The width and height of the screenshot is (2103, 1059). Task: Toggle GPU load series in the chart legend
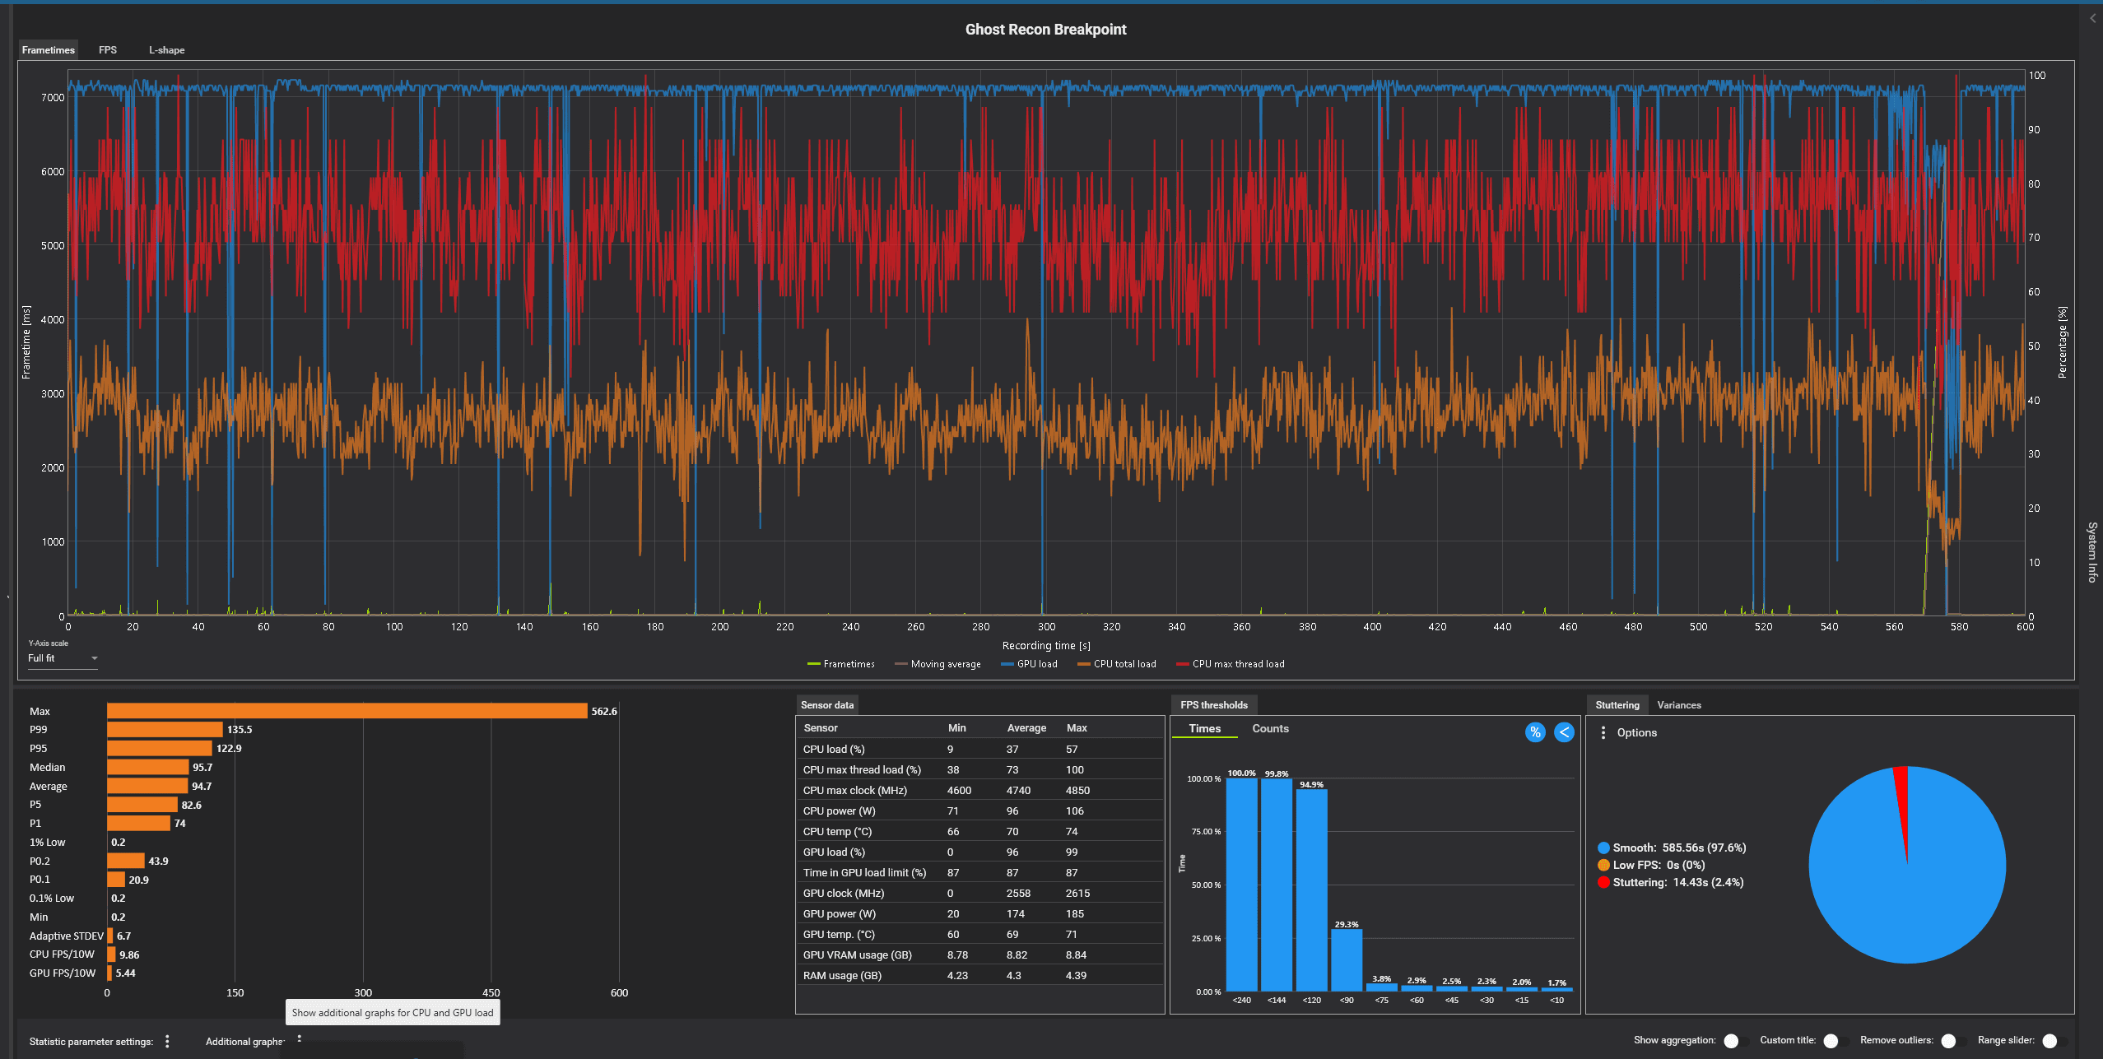(x=1029, y=664)
